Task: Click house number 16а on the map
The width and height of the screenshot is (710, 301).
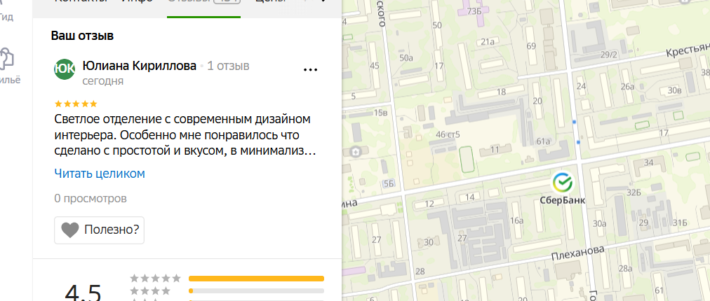Action: [x=516, y=220]
